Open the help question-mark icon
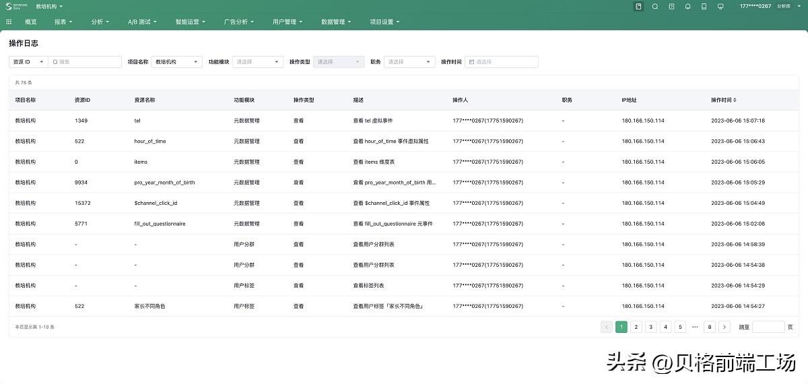The width and height of the screenshot is (808, 384). pyautogui.click(x=671, y=6)
